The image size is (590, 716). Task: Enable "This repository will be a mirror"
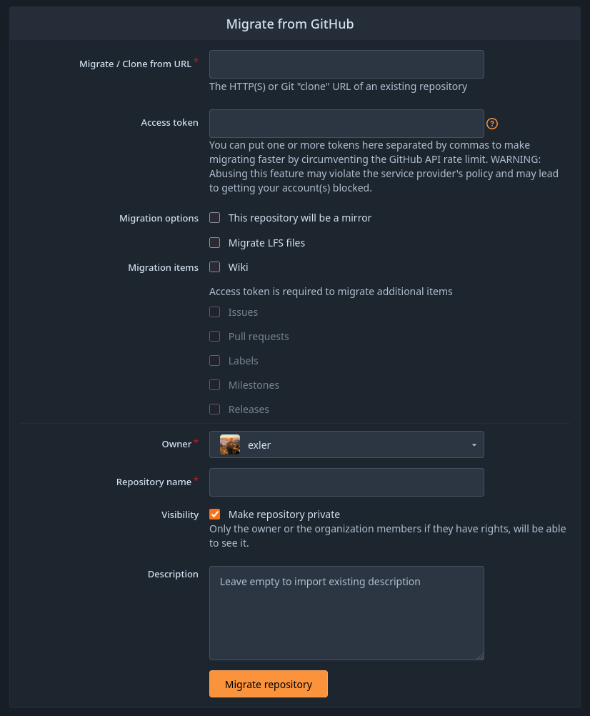pos(215,217)
